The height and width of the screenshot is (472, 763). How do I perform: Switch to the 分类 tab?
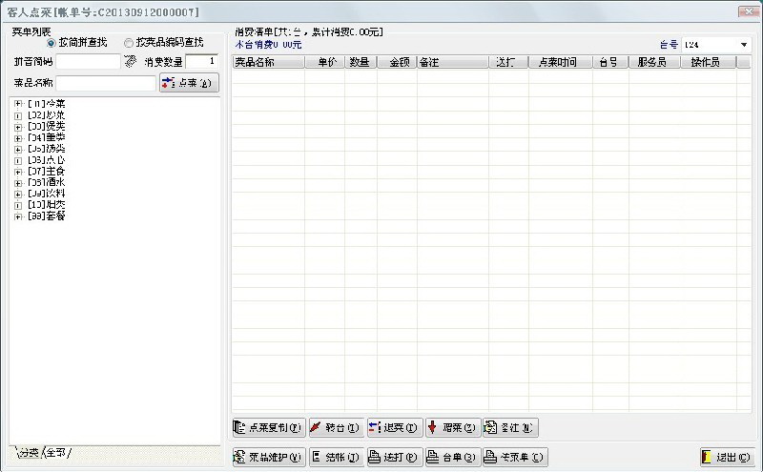click(x=29, y=453)
